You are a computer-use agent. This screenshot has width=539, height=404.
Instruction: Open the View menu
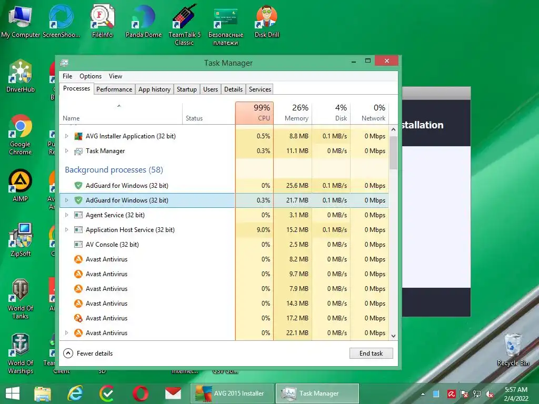pos(115,76)
